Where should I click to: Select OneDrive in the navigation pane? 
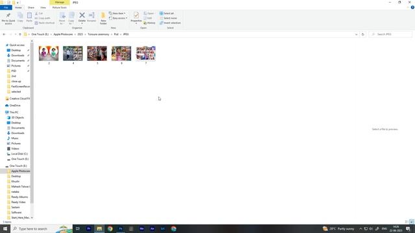point(13,105)
